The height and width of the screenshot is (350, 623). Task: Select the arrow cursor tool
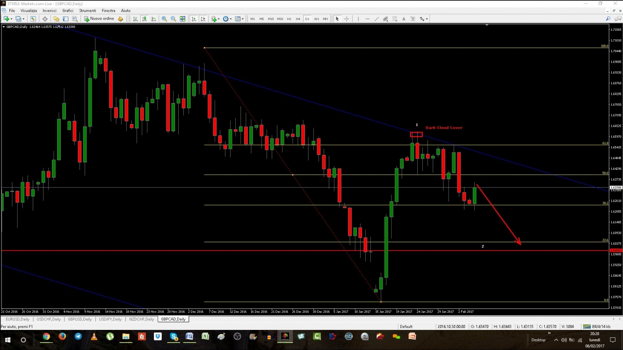(x=337, y=19)
